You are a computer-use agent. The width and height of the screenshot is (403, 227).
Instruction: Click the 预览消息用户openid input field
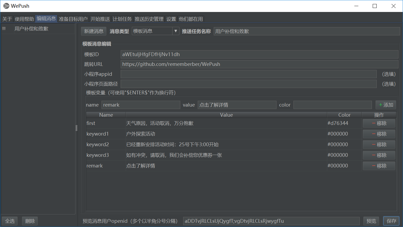pyautogui.click(x=271, y=221)
